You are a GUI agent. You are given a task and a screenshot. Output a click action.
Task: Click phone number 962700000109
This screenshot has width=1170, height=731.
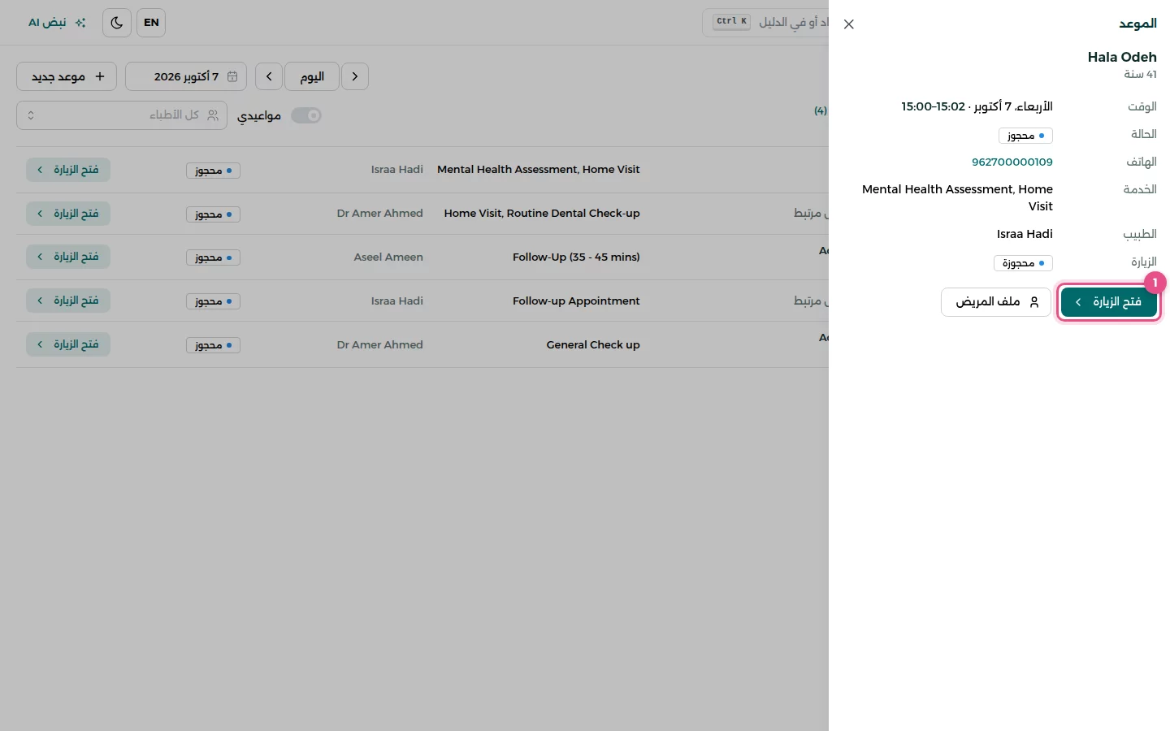point(1012,162)
